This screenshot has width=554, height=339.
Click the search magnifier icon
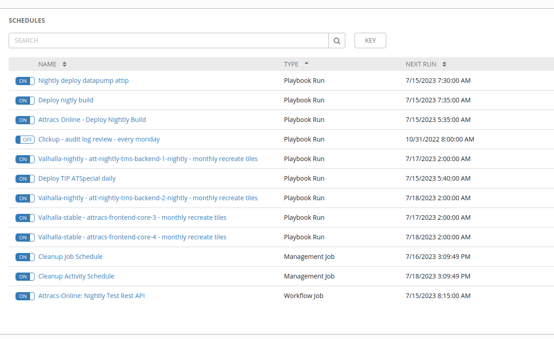point(337,40)
